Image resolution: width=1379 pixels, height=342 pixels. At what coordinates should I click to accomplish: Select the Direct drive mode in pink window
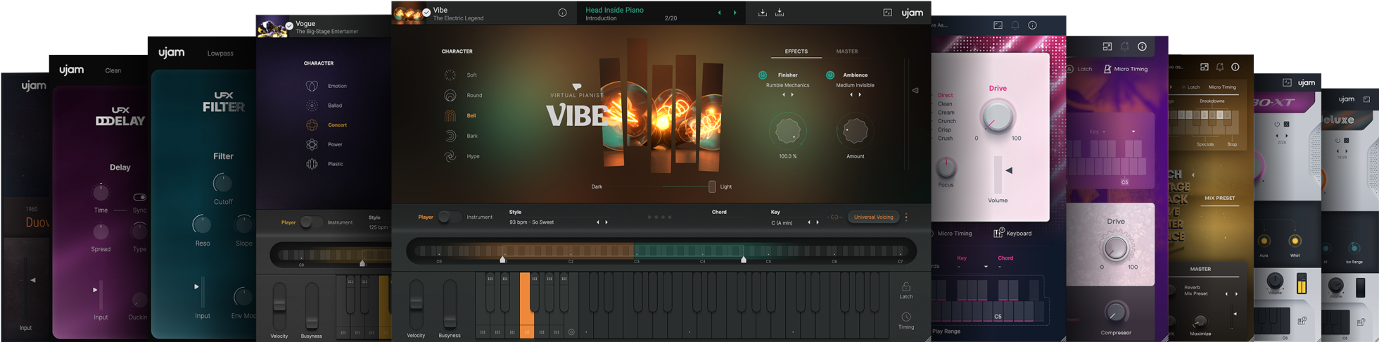coord(945,95)
